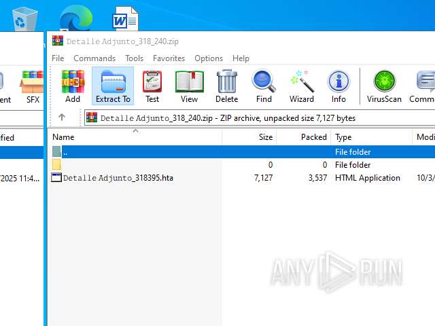Select the HTA file icon

[56, 177]
